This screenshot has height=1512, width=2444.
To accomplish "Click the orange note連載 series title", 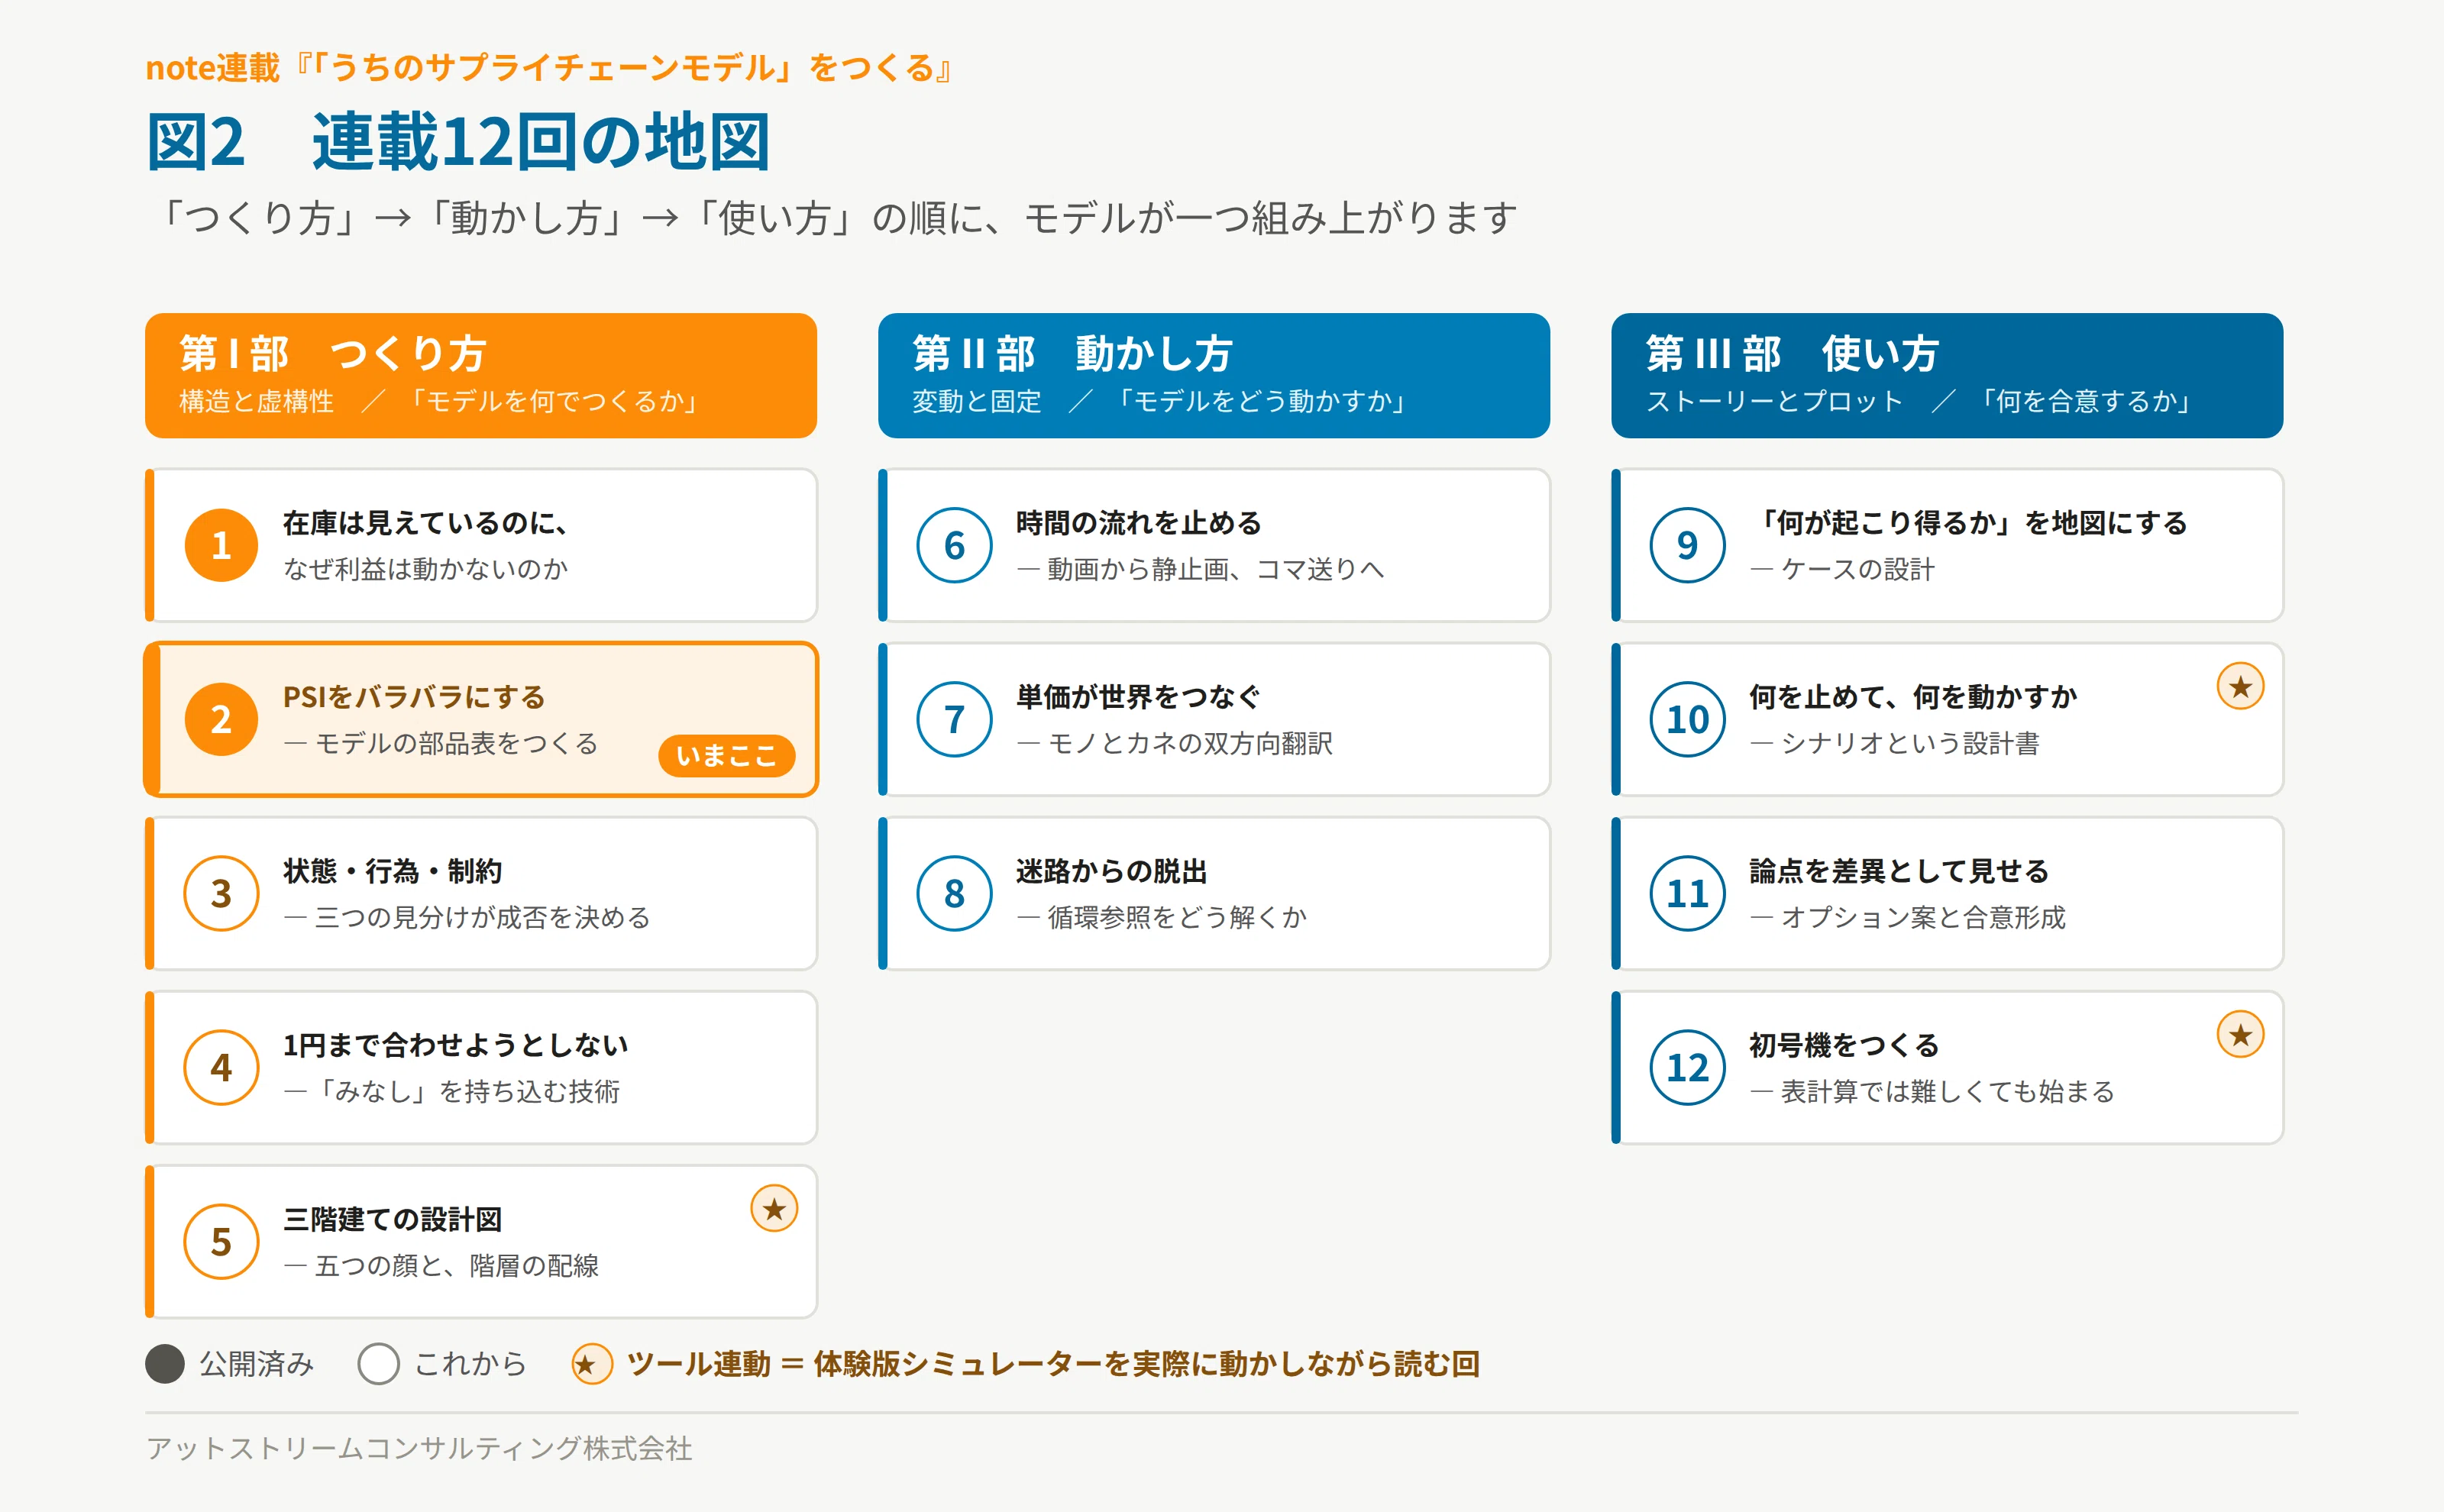I will point(549,67).
